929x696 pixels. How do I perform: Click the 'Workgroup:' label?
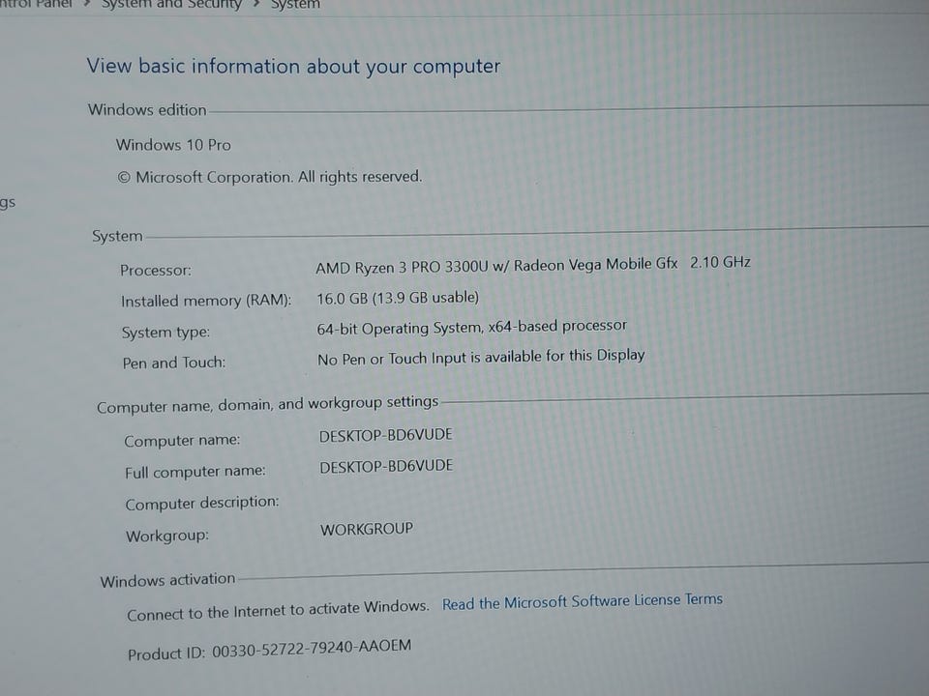(x=167, y=536)
